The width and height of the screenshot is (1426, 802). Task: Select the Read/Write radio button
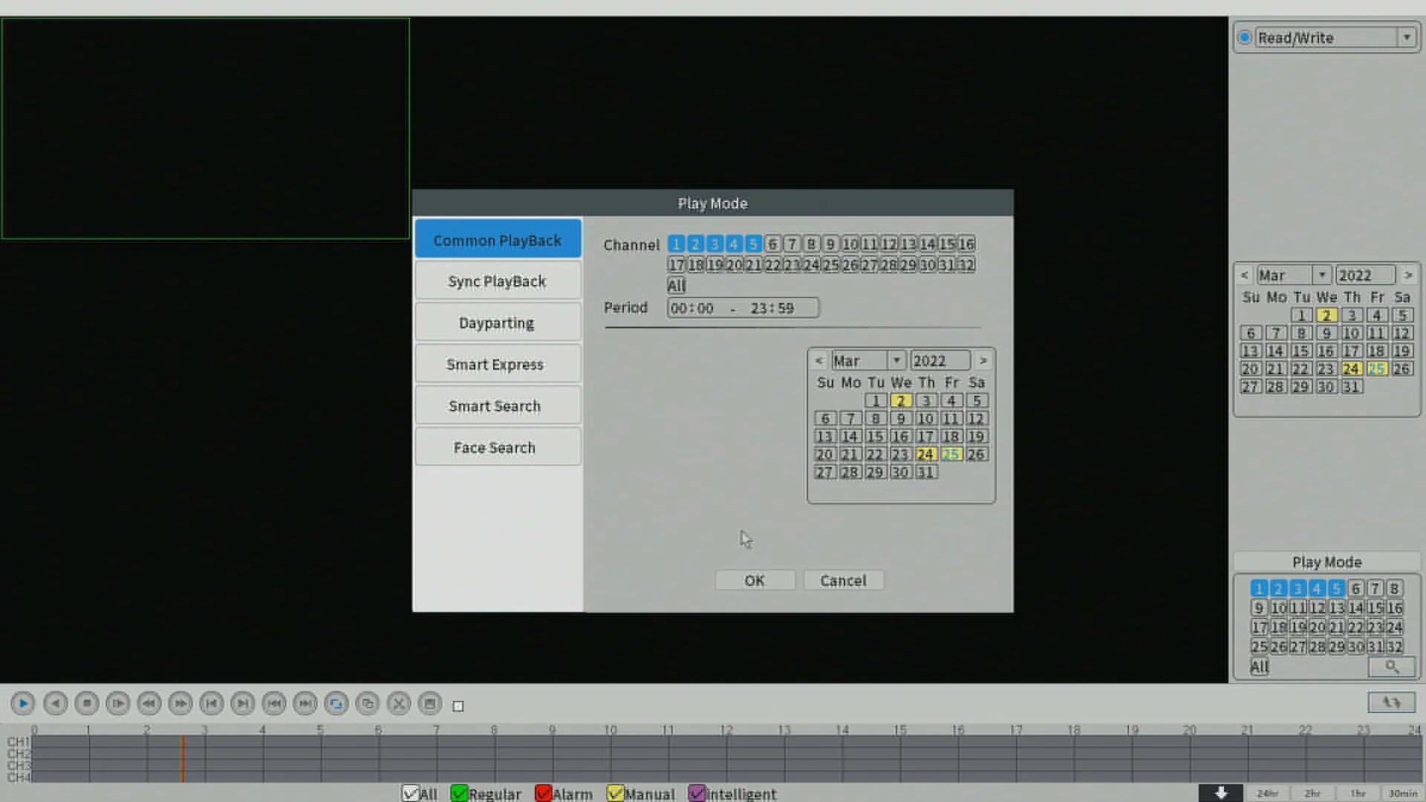point(1245,37)
